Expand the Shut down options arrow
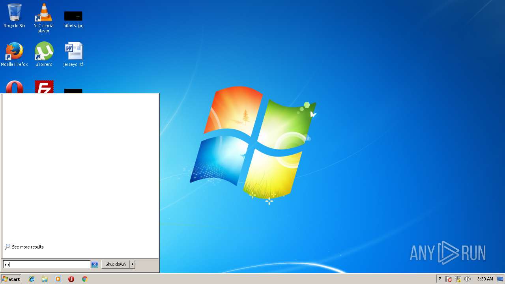This screenshot has height=284, width=505. (x=133, y=264)
